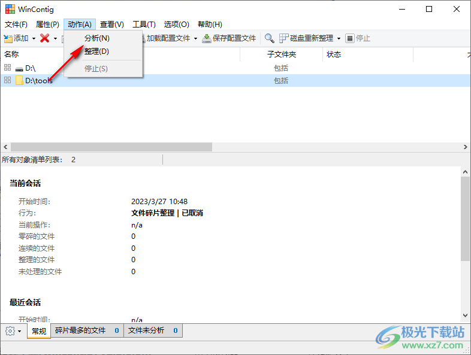Click the red X remove icon
Viewport: 471px width, 355px height.
(x=45, y=38)
